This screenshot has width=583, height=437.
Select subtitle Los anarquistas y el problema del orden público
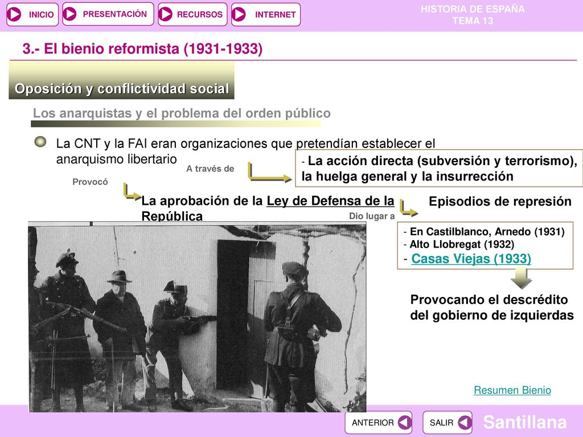coord(182,113)
